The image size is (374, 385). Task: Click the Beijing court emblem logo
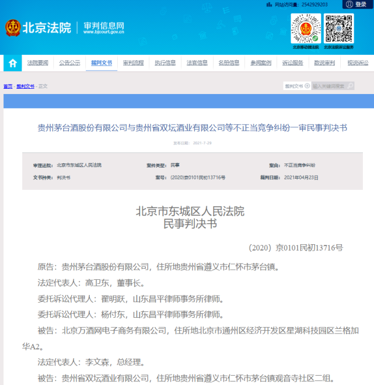13,27
